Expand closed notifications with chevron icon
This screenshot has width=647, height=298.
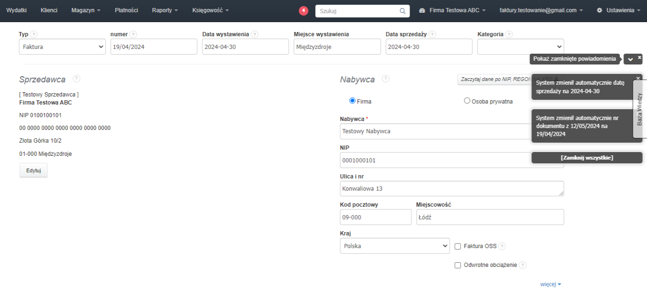630,59
